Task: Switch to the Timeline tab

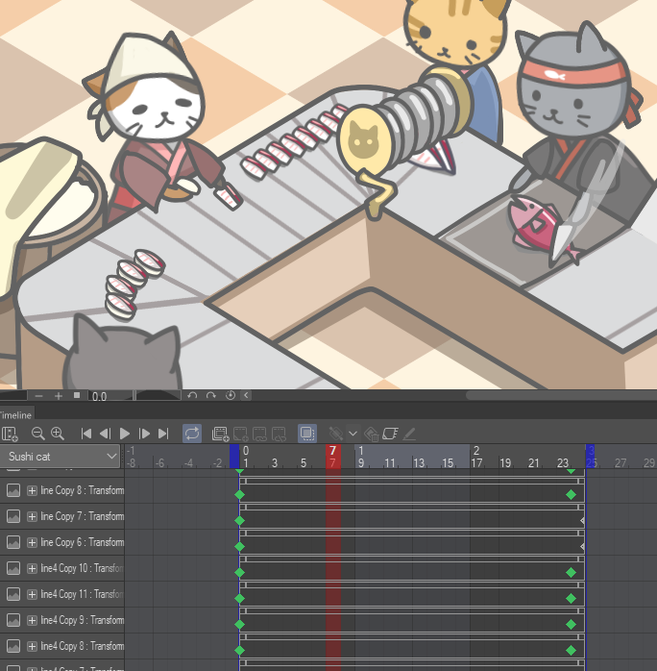Action: click(15, 414)
